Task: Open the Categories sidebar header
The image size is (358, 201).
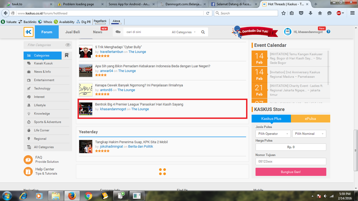Action: point(43,56)
